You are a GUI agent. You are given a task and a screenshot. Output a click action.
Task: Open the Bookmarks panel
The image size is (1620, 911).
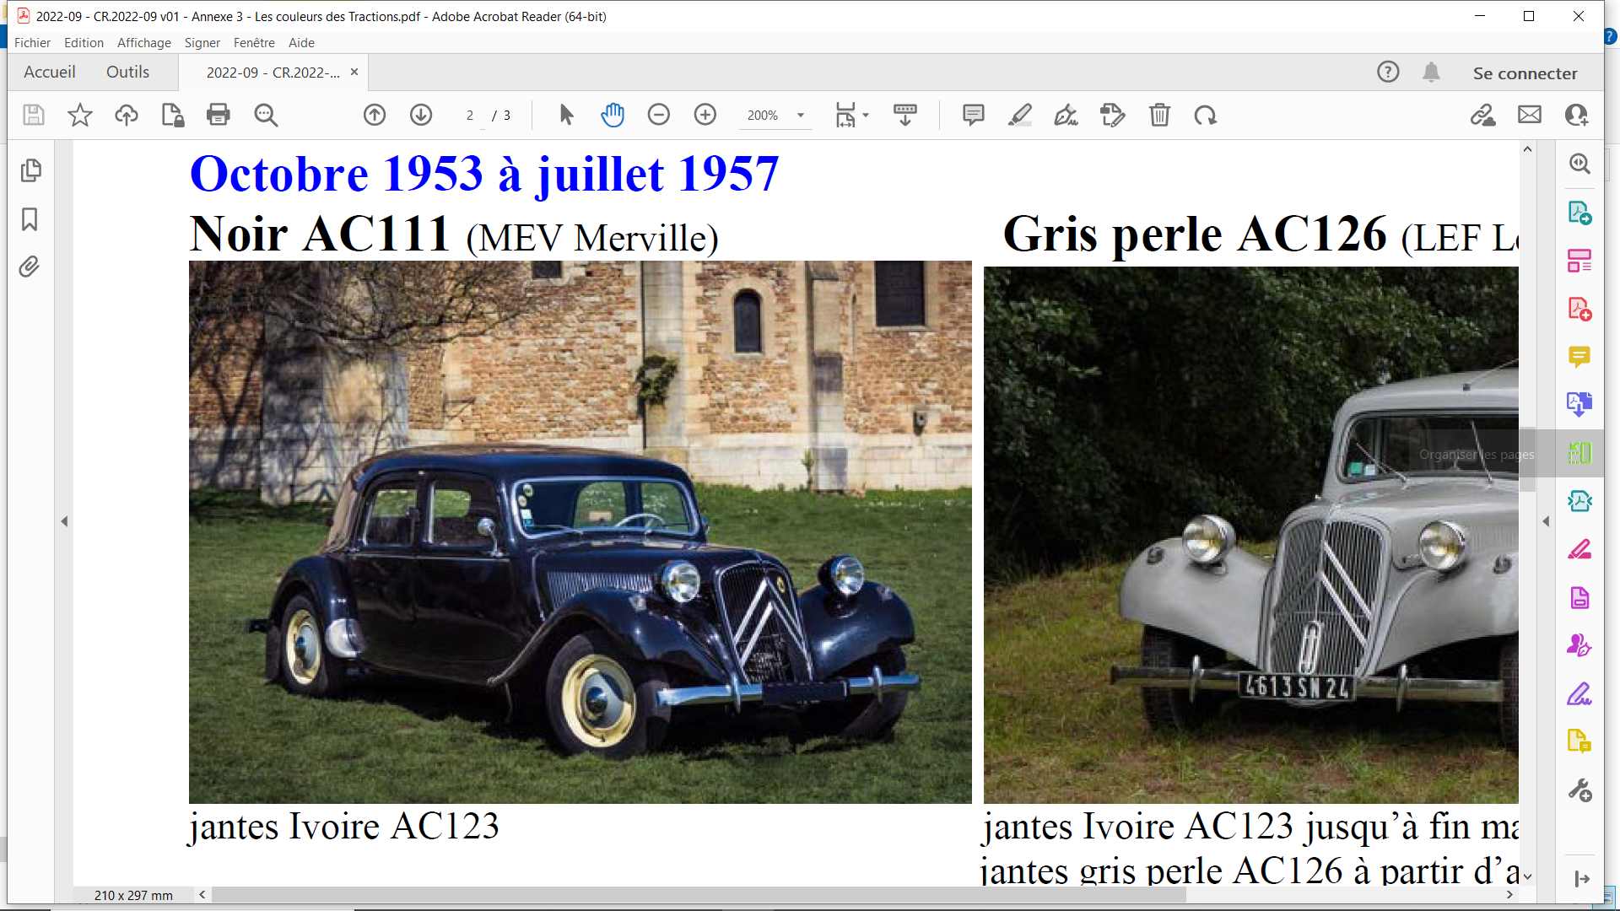(30, 219)
